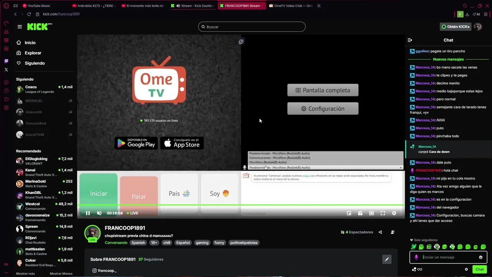Screen dimensions: 492x277
Task: Click the site lock icon in address bar
Action: (x=38, y=14)
